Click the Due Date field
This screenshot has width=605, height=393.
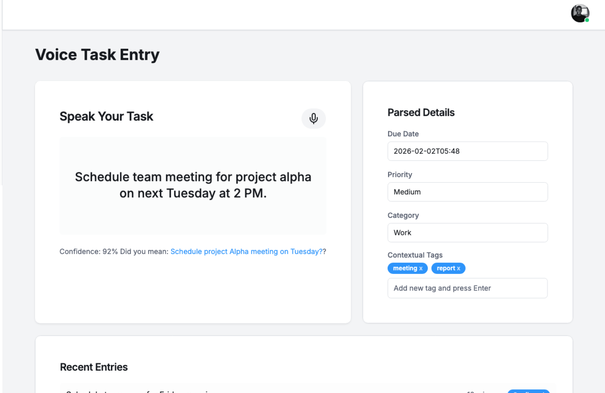coord(467,151)
